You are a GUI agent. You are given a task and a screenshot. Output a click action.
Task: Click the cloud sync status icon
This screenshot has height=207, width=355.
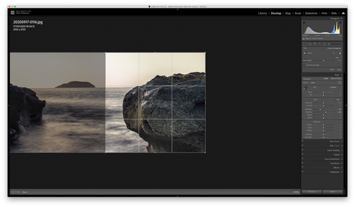pos(343,13)
